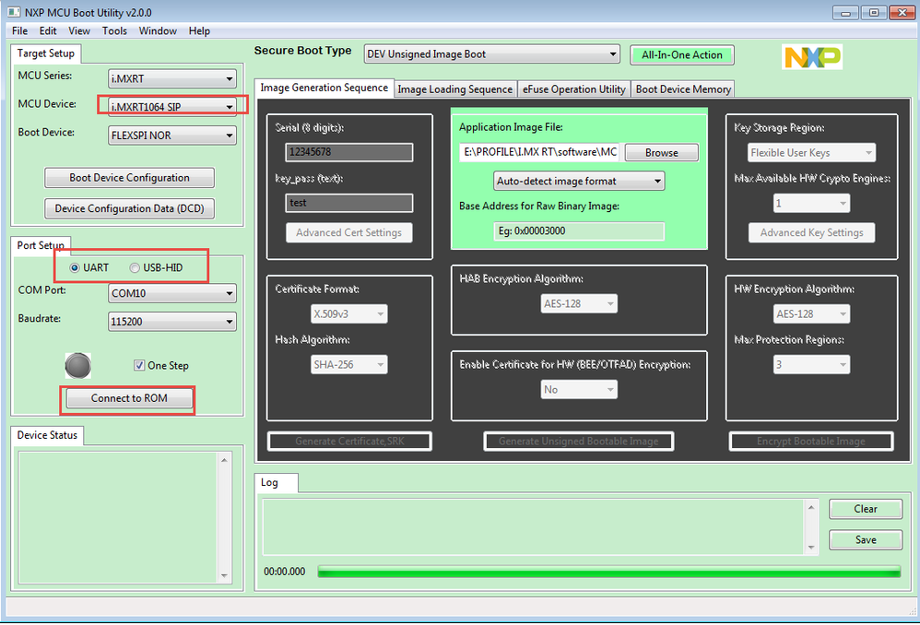Switch to Image Loading Sequence tab

(454, 88)
